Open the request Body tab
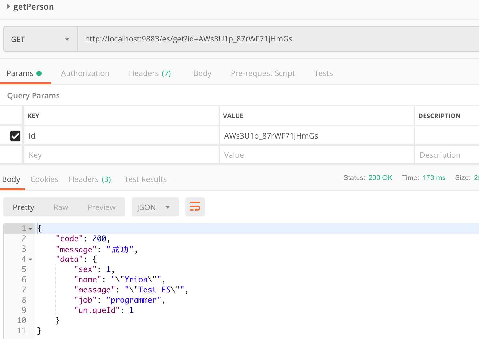The image size is (479, 339). tap(202, 73)
